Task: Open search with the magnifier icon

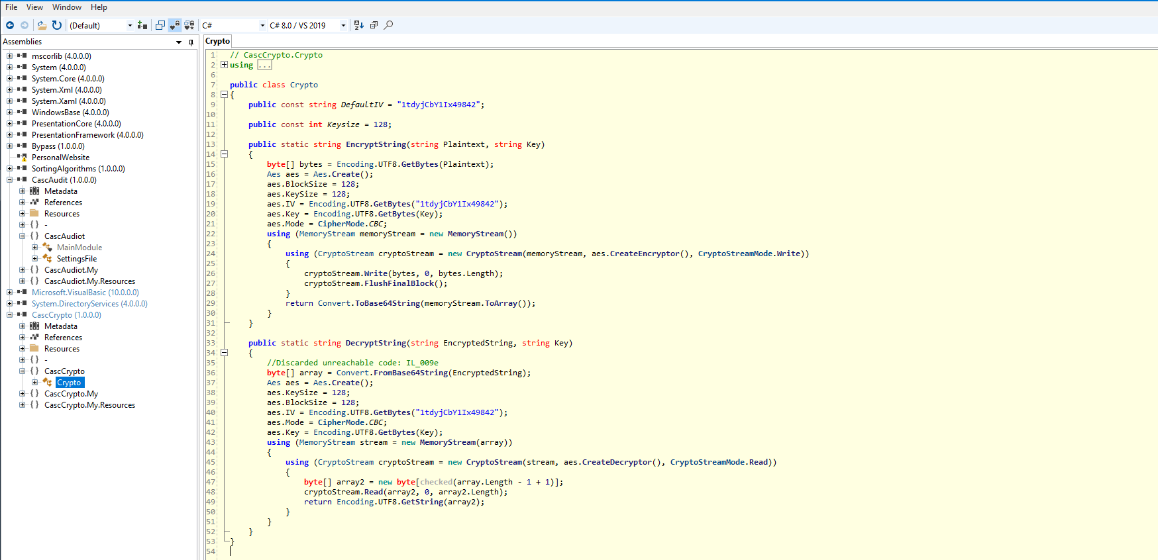Action: click(389, 25)
